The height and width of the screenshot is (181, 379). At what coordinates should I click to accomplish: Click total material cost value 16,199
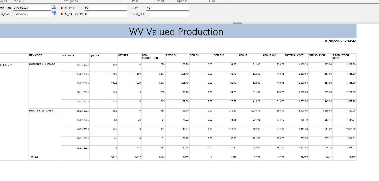point(304,157)
